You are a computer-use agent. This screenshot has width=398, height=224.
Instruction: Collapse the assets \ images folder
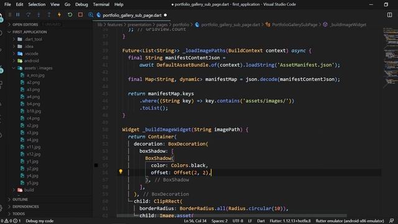point(39,68)
